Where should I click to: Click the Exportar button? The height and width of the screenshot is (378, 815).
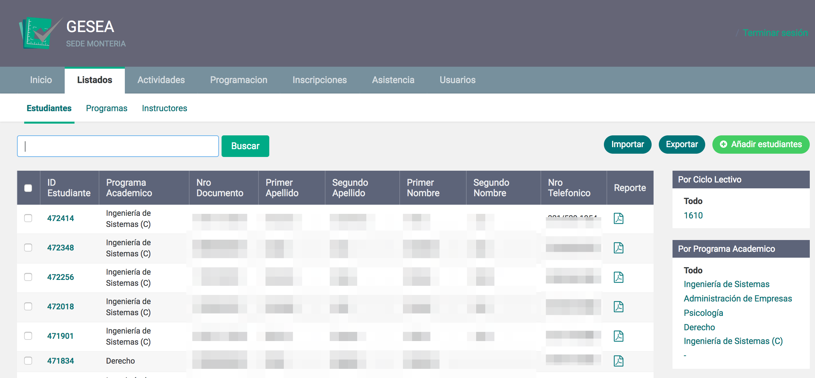(x=681, y=144)
